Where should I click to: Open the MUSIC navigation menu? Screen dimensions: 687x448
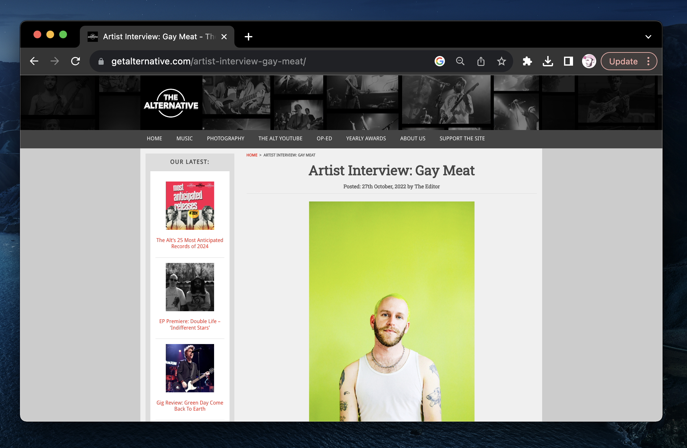[184, 138]
